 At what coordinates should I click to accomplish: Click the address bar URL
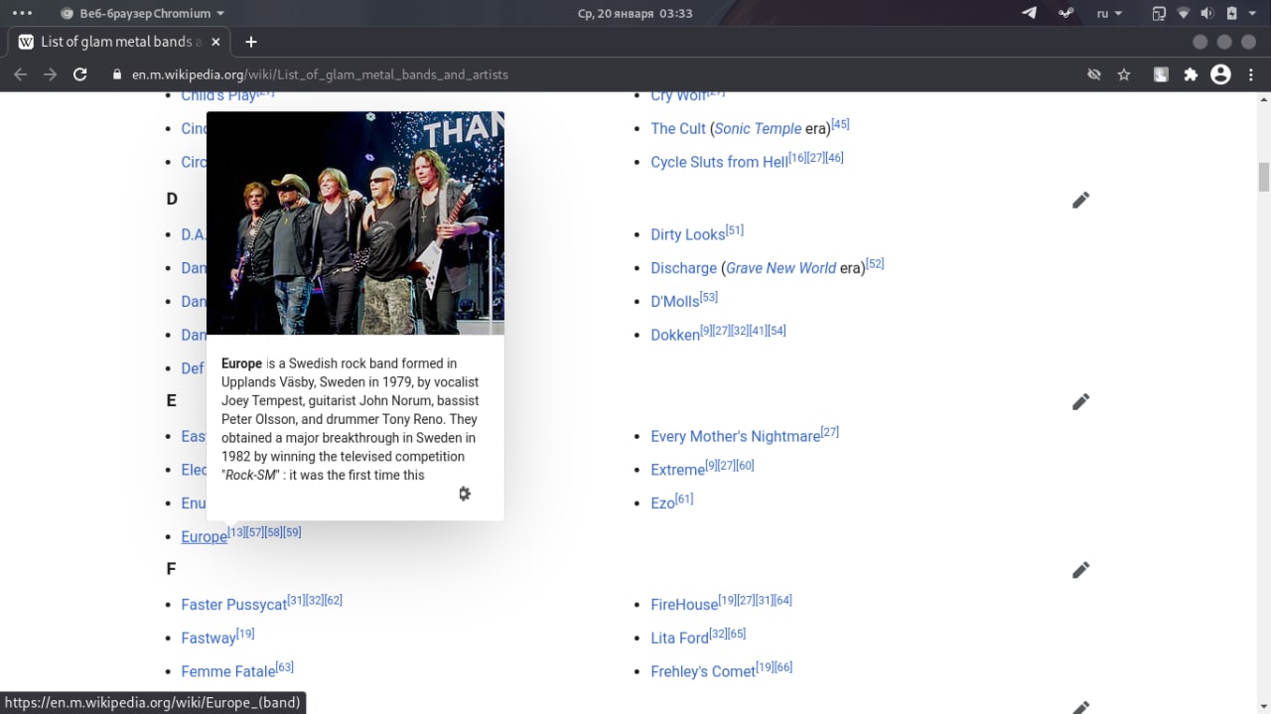tap(320, 74)
